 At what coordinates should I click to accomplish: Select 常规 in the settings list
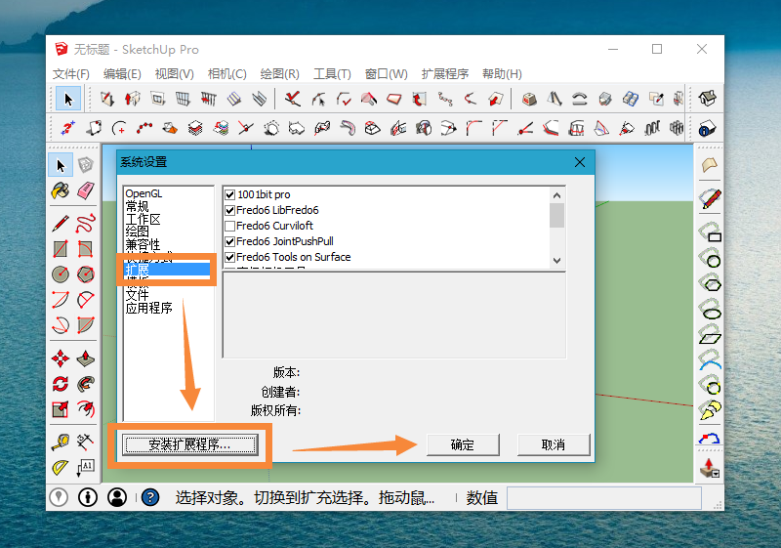coord(137,206)
